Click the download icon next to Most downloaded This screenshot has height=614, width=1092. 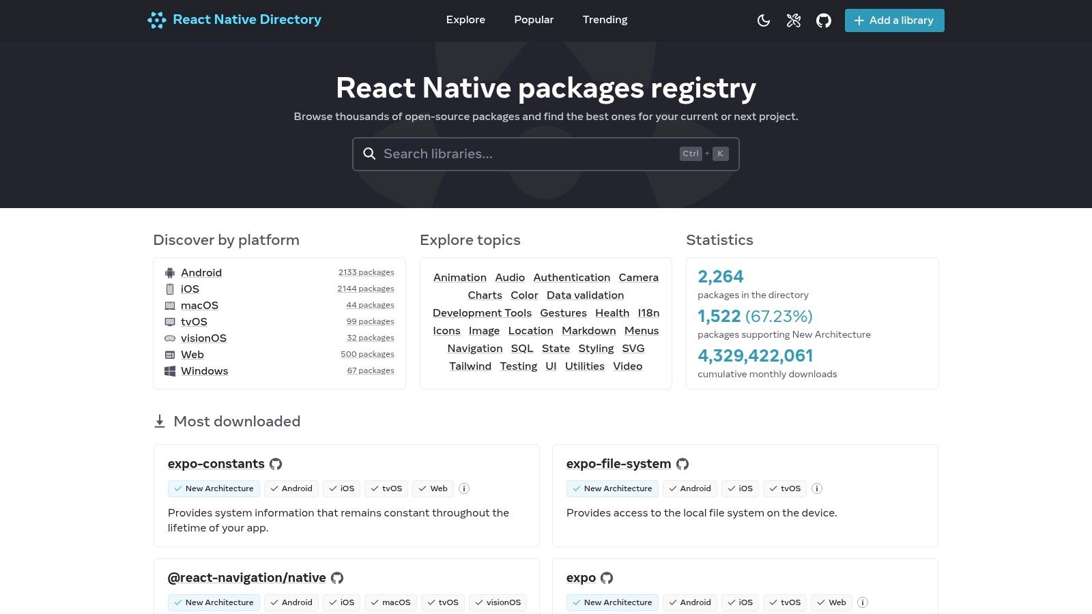coord(160,421)
